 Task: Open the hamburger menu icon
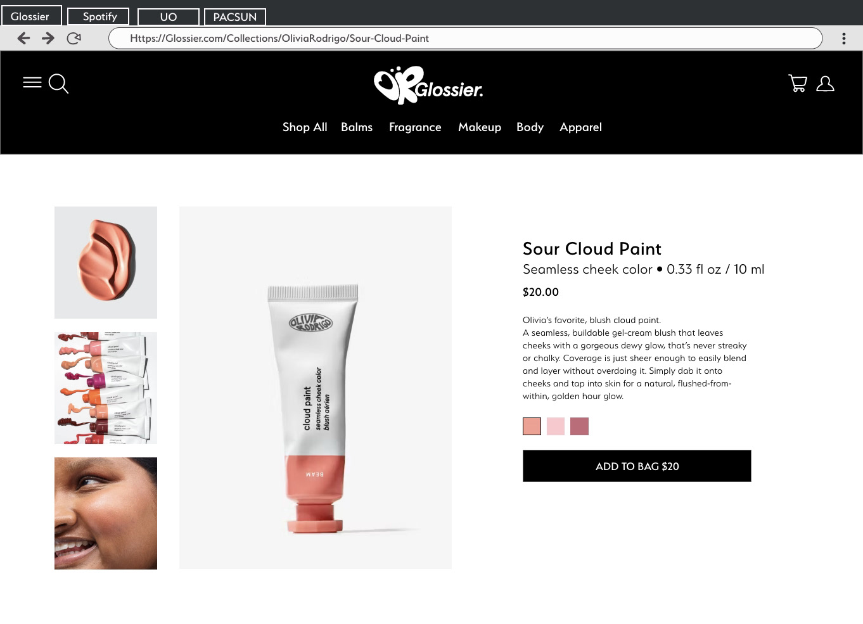click(x=32, y=83)
